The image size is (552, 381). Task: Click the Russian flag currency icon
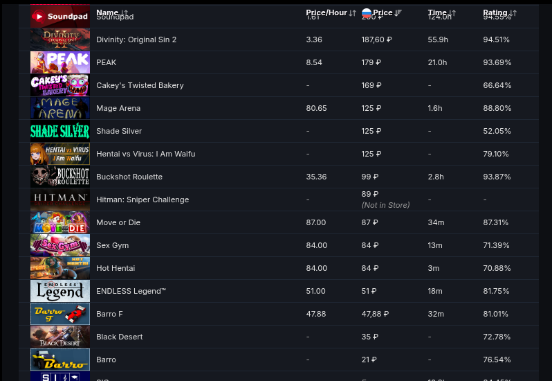pos(367,13)
